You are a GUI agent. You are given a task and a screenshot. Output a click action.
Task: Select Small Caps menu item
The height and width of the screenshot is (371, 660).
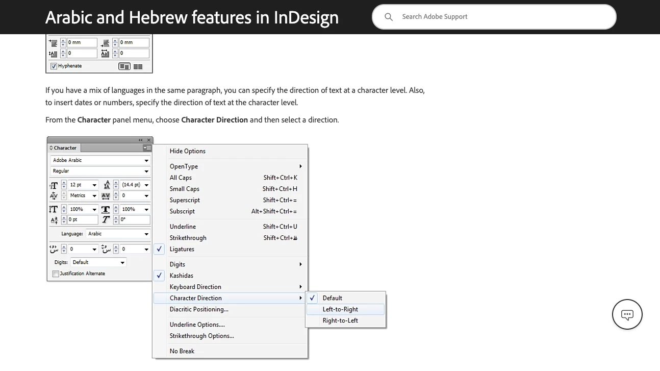coord(184,189)
